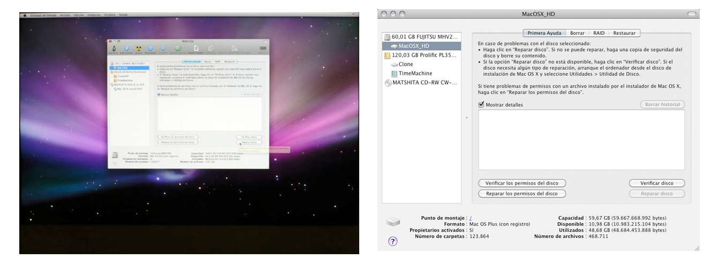The image size is (712, 267).
Task: Select the TimeMachine row label
Action: pos(415,73)
